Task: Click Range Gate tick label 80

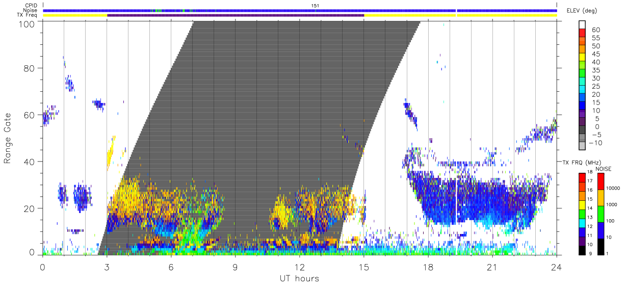Action: [x=30, y=68]
